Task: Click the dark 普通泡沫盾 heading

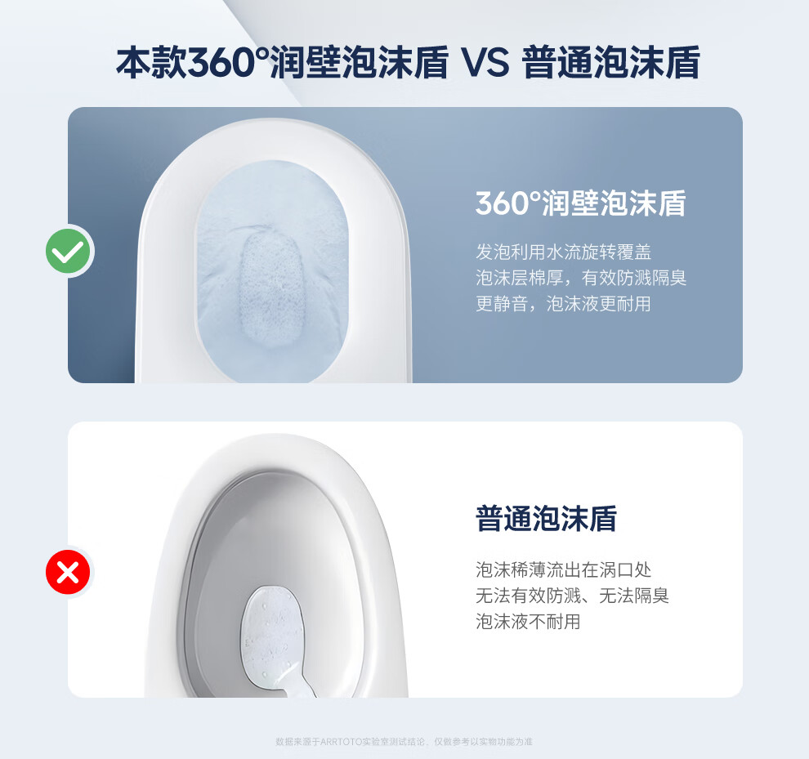Action: tap(546, 519)
